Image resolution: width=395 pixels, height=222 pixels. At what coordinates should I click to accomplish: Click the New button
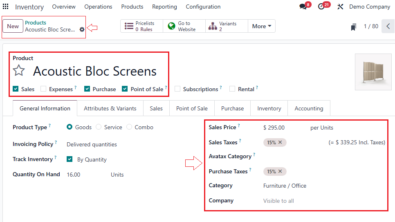click(x=13, y=26)
